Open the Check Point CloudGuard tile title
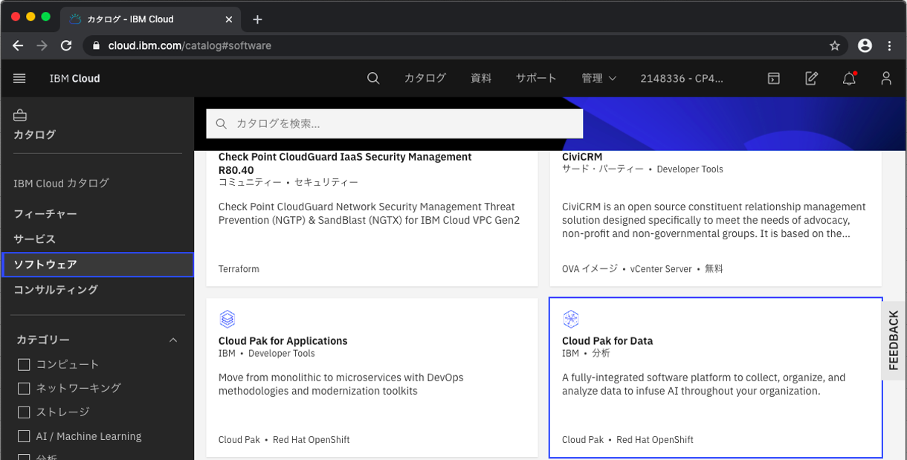The width and height of the screenshot is (907, 460). [x=345, y=163]
